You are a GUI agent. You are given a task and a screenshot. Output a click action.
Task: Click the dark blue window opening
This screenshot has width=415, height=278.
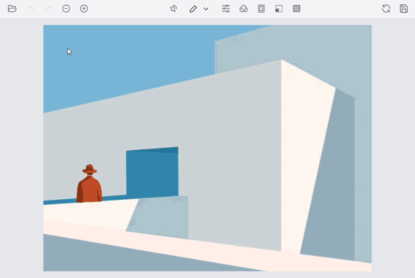152,173
